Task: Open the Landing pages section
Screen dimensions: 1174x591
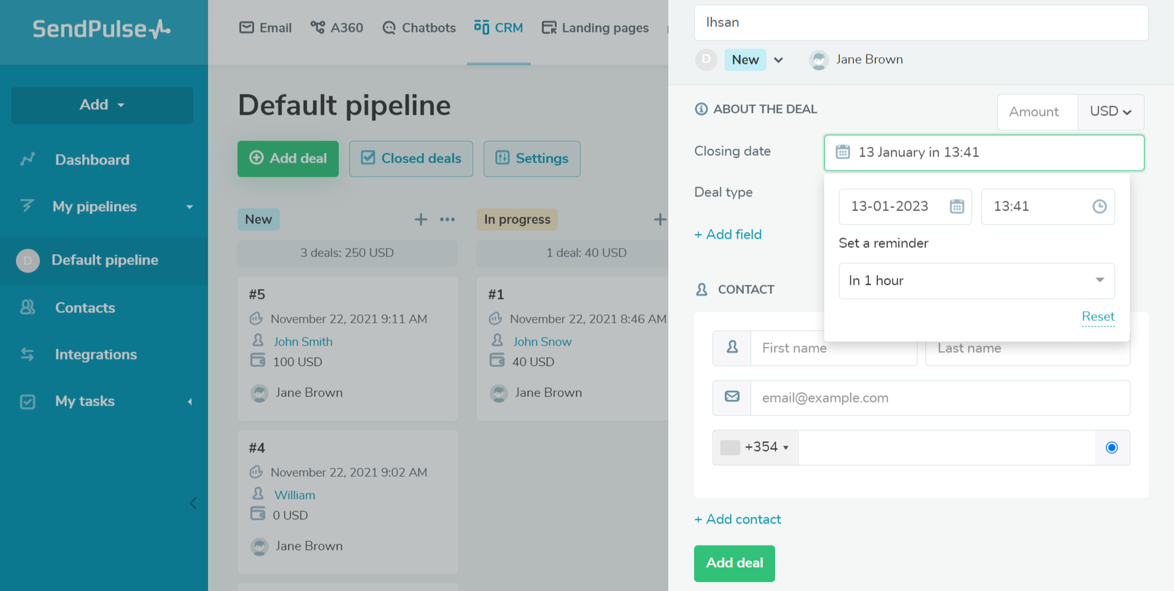Action: pyautogui.click(x=594, y=28)
